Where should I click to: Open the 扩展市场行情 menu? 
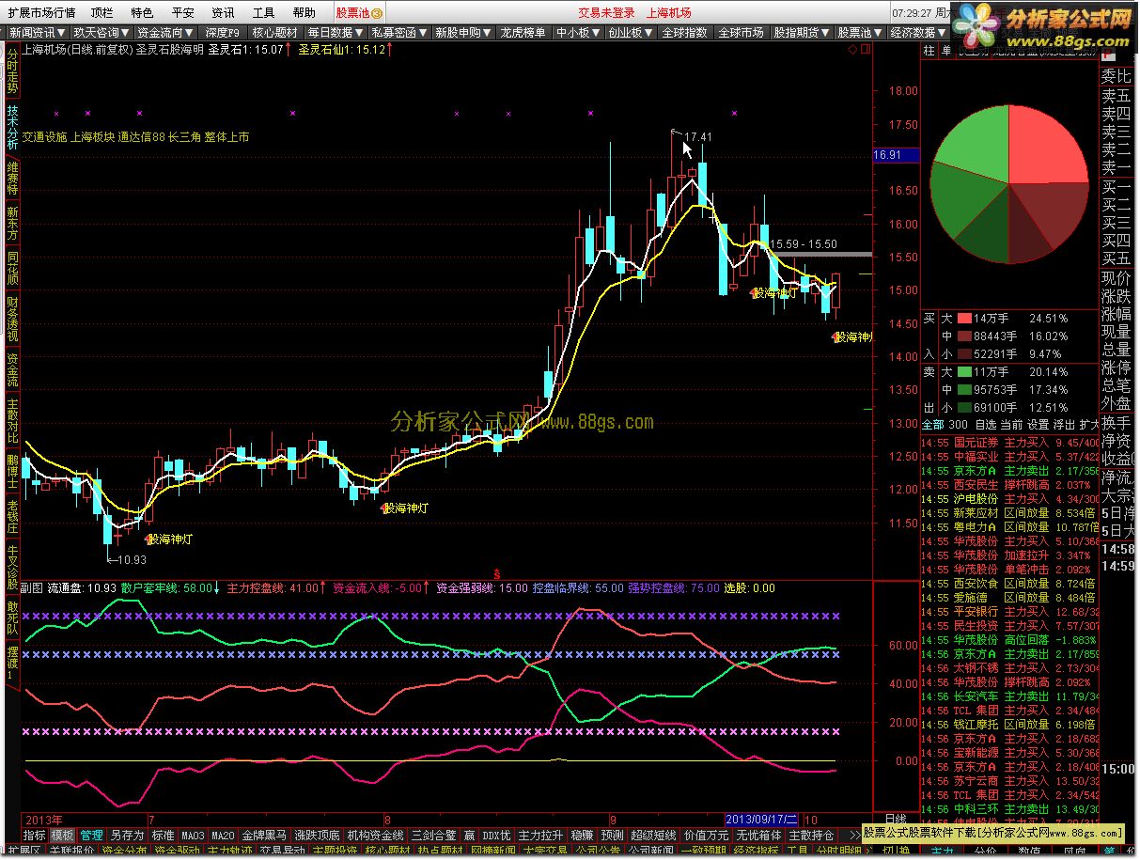41,12
